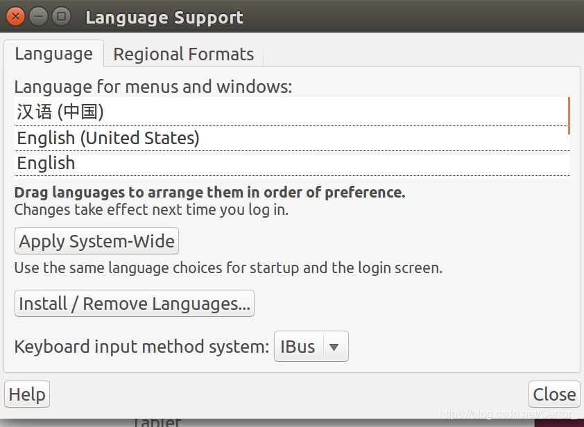Open the IBus keyboard input method dropdown
Image resolution: width=584 pixels, height=427 pixels.
click(311, 346)
